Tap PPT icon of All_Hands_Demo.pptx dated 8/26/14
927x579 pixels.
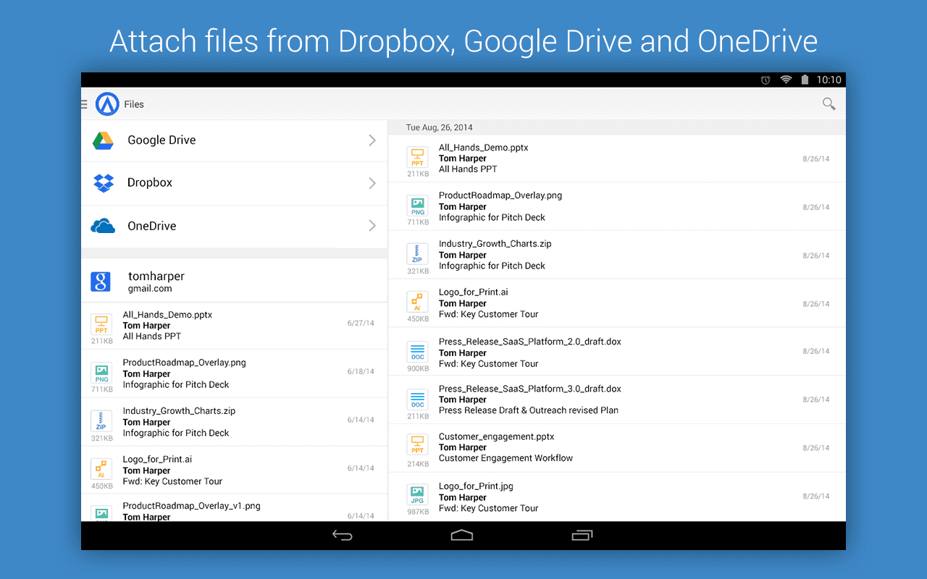pyautogui.click(x=417, y=158)
